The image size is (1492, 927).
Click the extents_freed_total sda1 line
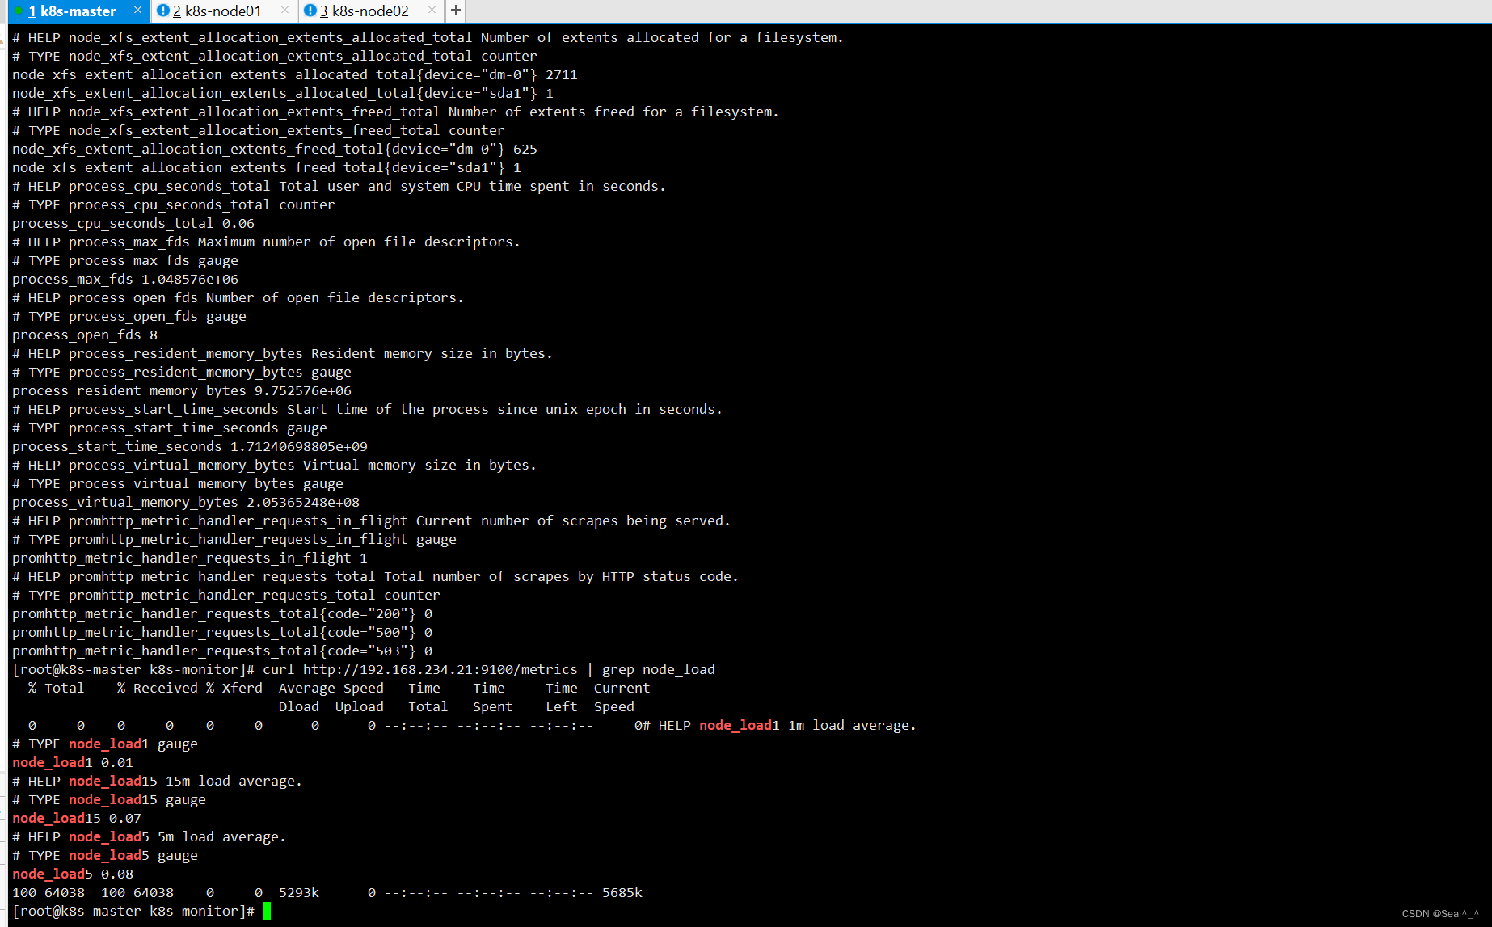(x=267, y=167)
